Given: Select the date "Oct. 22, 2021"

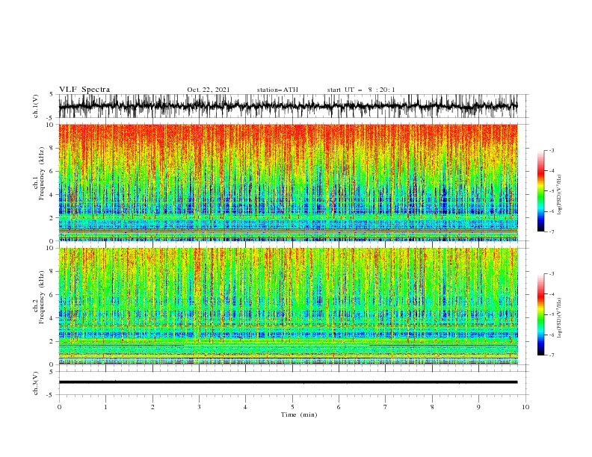Looking at the screenshot, I should coord(209,90).
